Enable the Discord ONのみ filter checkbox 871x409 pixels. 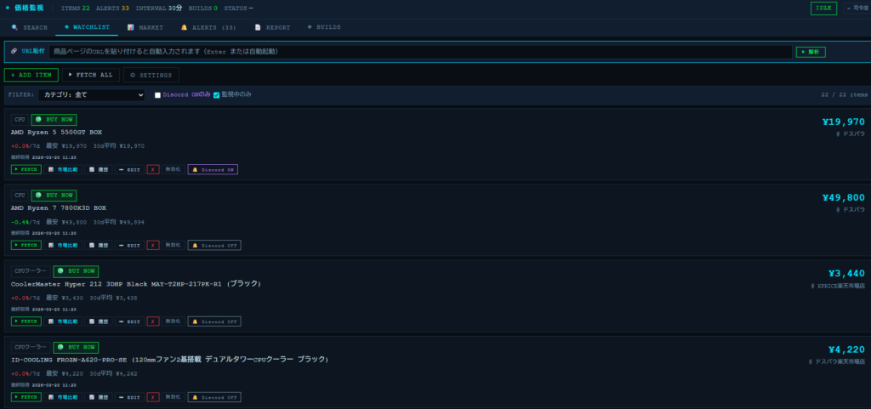tap(157, 95)
